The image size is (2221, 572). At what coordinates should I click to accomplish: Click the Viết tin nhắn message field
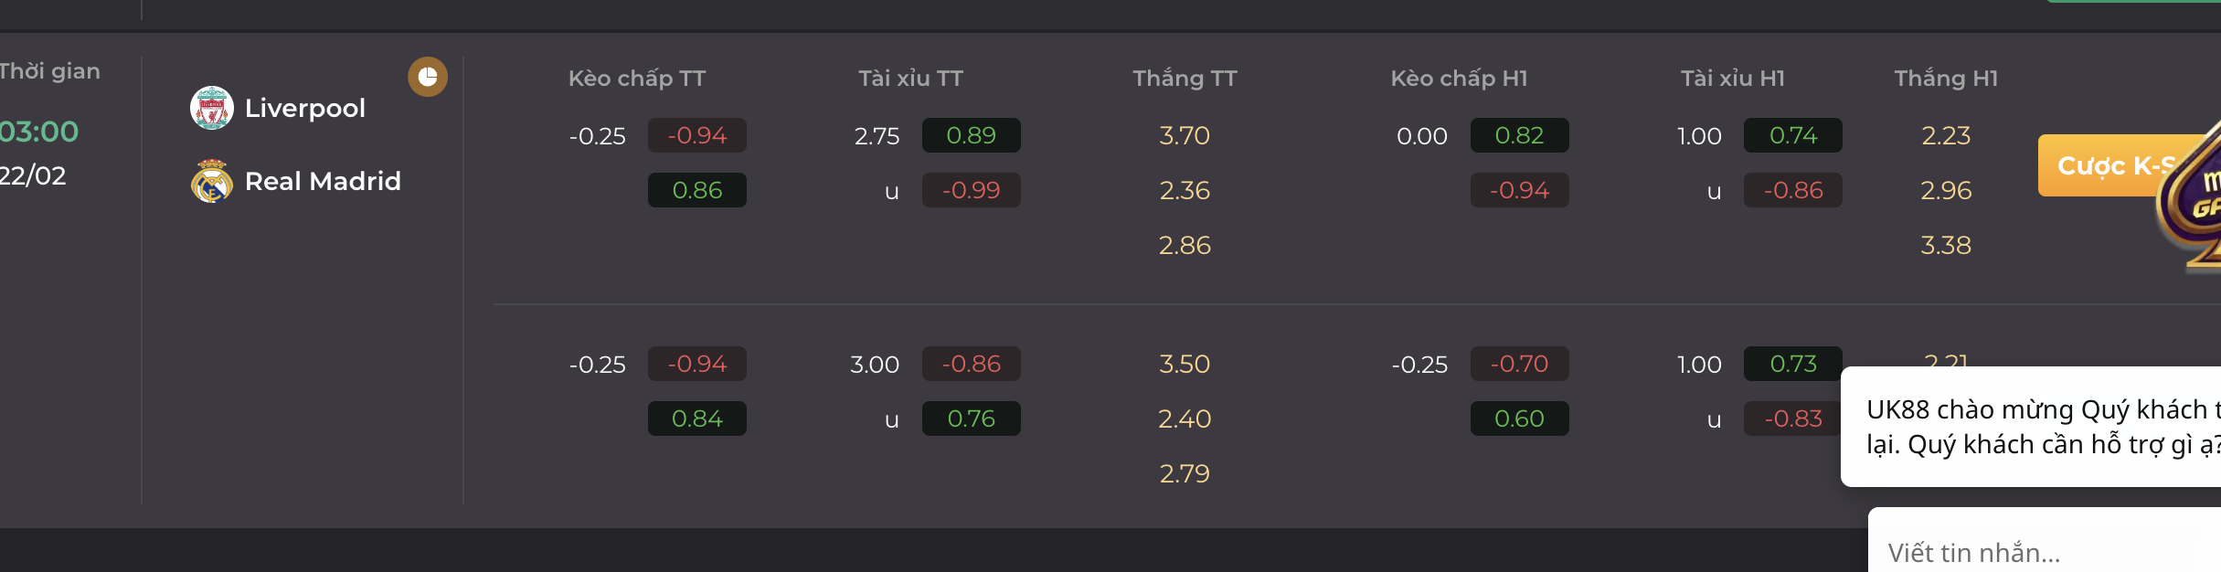tap(2045, 552)
